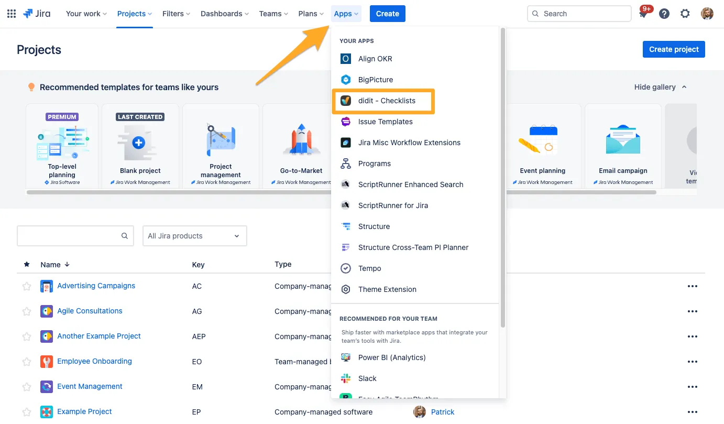Click the Align OKR app icon
This screenshot has width=724, height=424.
[x=346, y=59]
